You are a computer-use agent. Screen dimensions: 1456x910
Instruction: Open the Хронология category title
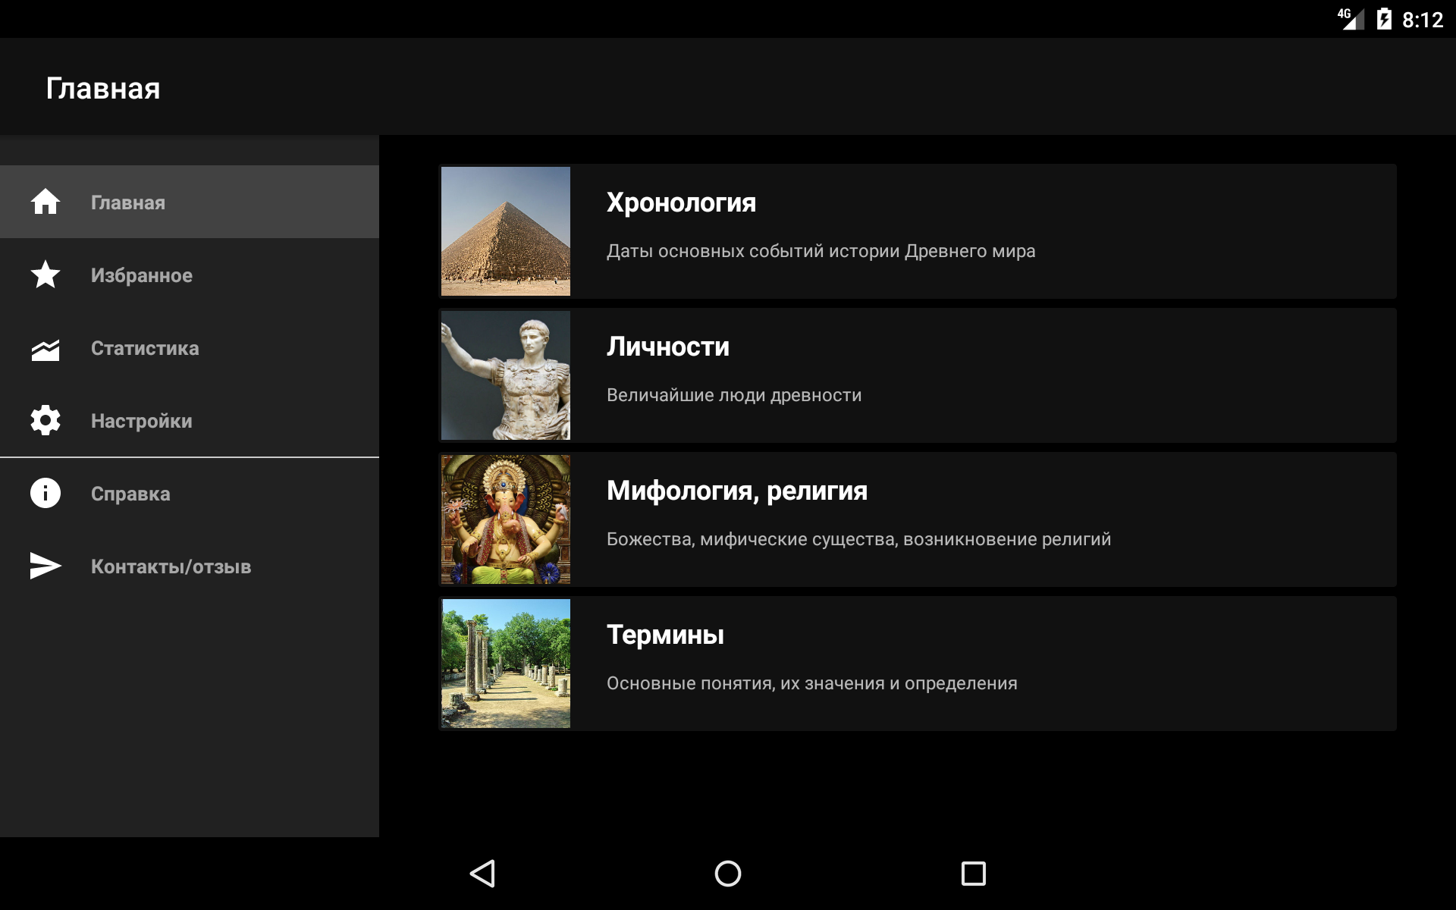681,202
